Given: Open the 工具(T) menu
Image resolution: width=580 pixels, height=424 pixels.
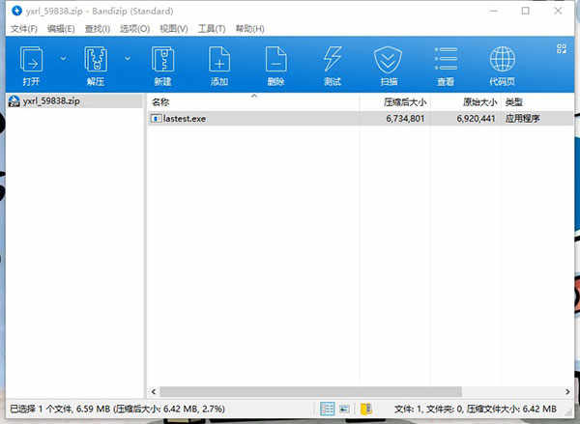Looking at the screenshot, I should [x=212, y=28].
